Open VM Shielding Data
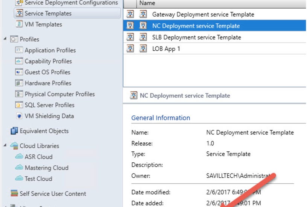 pyautogui.click(x=49, y=116)
